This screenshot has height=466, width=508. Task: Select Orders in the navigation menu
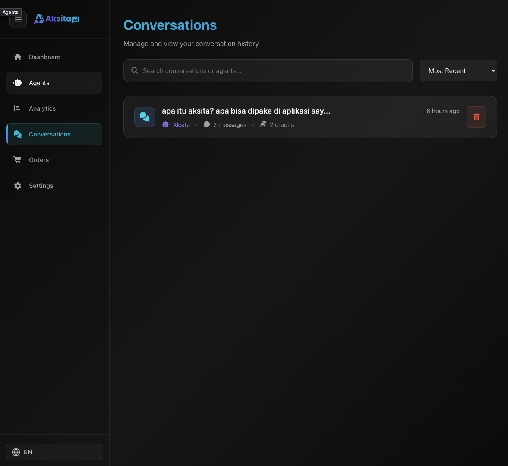[39, 159]
